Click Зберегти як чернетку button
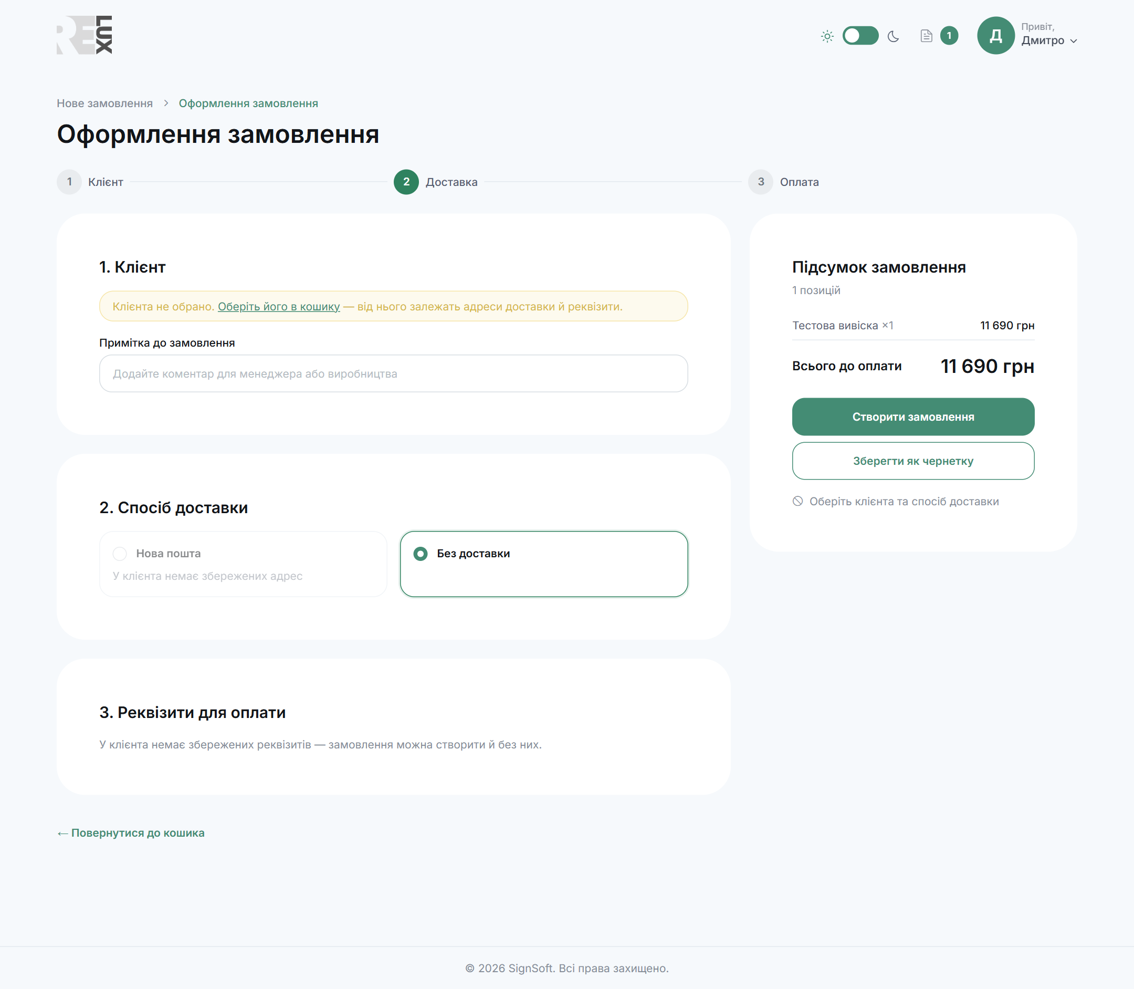Viewport: 1134px width, 989px height. [x=913, y=461]
